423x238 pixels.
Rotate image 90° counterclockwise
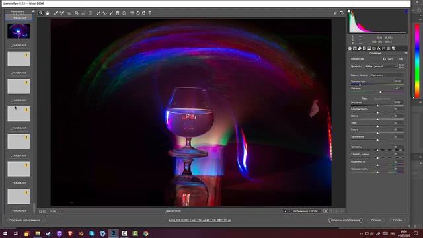coord(138,13)
